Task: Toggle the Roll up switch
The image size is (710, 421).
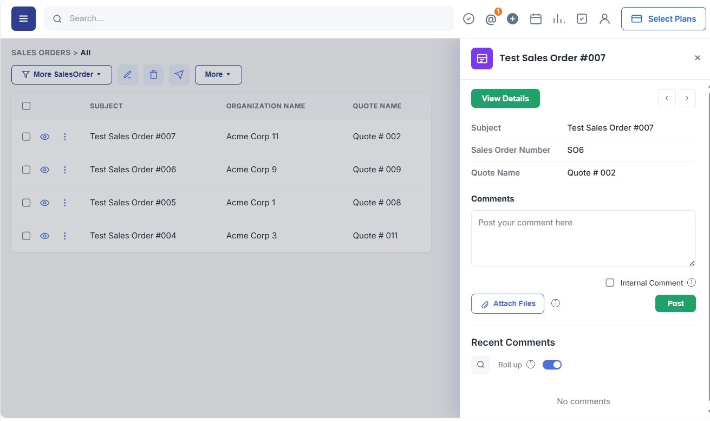Action: coord(552,365)
